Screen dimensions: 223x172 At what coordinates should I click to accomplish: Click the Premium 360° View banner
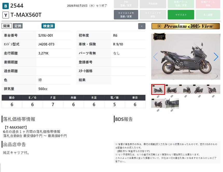point(185,26)
